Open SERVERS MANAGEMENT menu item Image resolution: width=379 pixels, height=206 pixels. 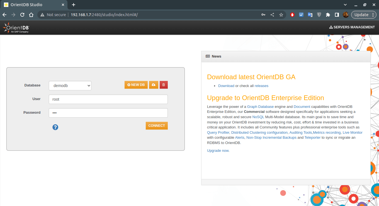click(x=352, y=27)
